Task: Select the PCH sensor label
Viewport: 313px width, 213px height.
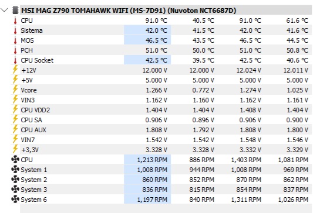Action: [26, 50]
